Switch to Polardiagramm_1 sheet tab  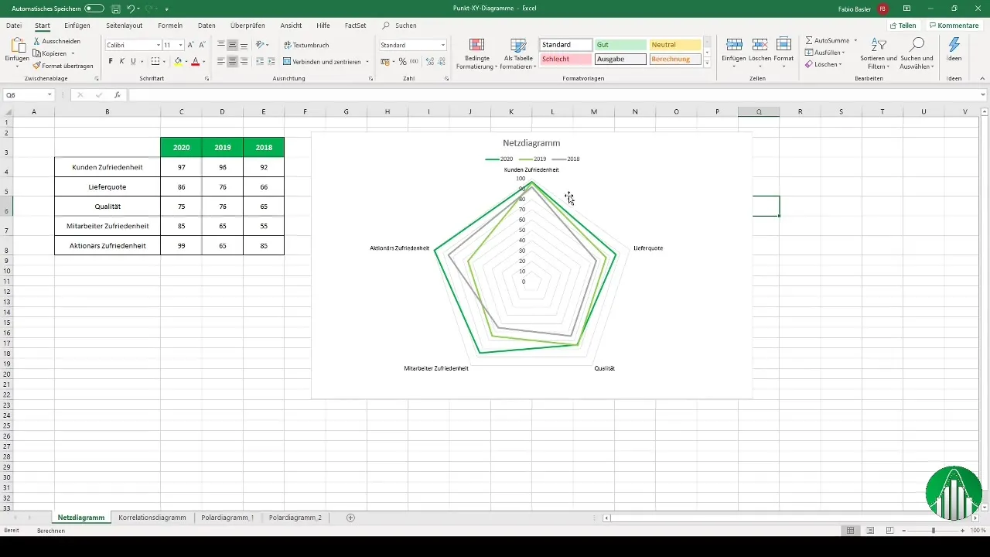click(x=227, y=517)
